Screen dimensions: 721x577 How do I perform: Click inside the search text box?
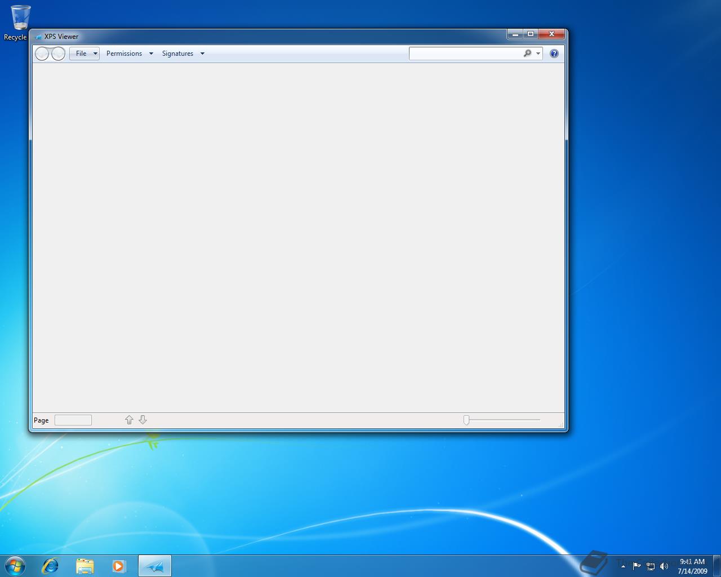[466, 54]
